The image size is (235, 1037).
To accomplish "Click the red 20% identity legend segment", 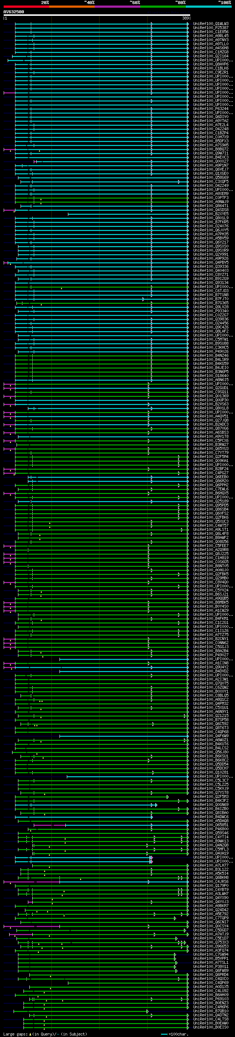I will pyautogui.click(x=26, y=7).
